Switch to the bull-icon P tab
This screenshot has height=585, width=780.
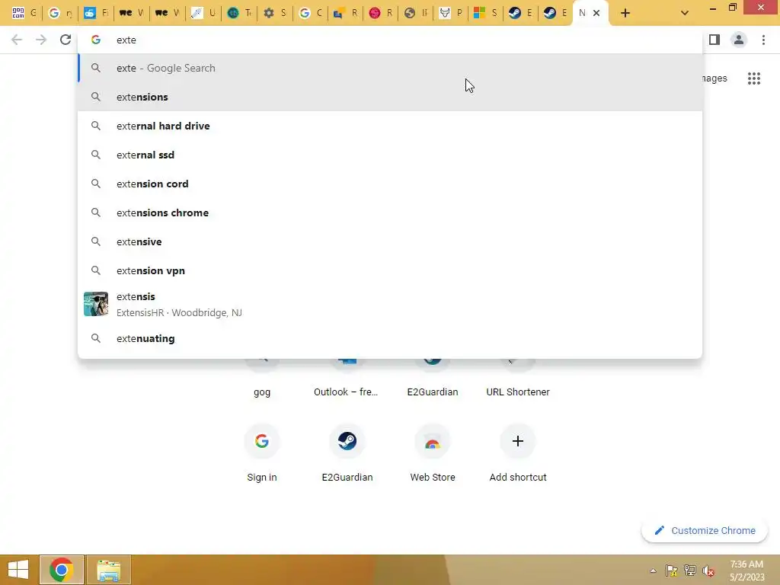[x=450, y=13]
